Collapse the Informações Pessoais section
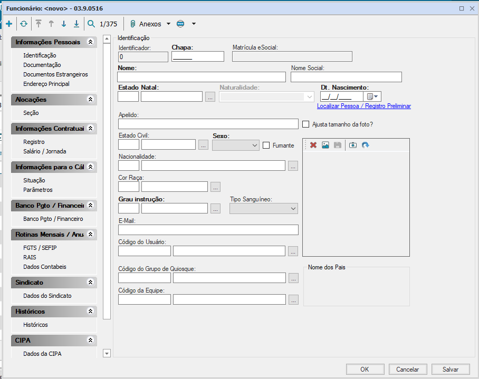 point(90,42)
